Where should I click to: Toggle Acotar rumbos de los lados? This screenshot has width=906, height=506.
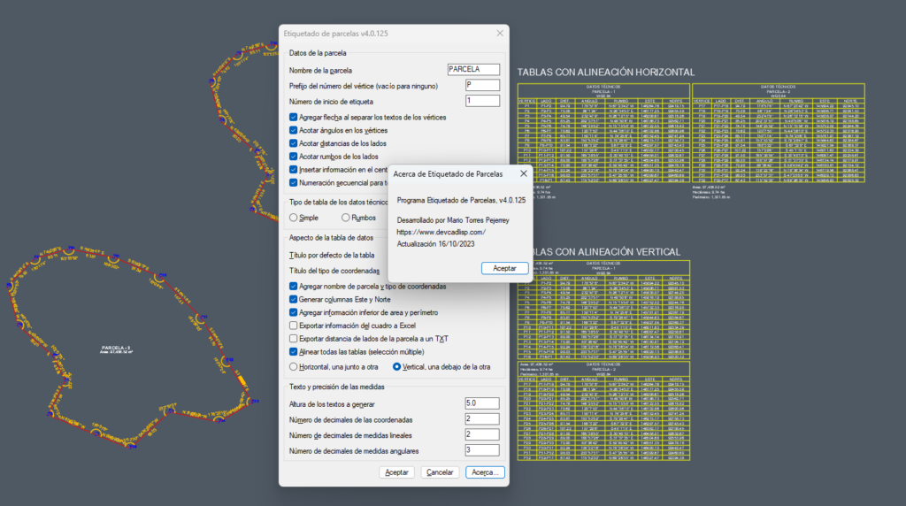tap(294, 157)
